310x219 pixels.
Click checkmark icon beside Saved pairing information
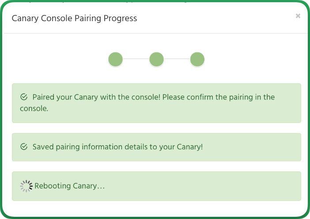click(24, 147)
